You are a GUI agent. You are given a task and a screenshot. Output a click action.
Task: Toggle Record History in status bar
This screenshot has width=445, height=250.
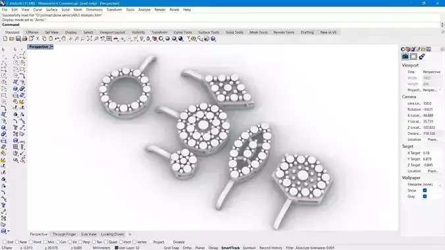click(271, 248)
